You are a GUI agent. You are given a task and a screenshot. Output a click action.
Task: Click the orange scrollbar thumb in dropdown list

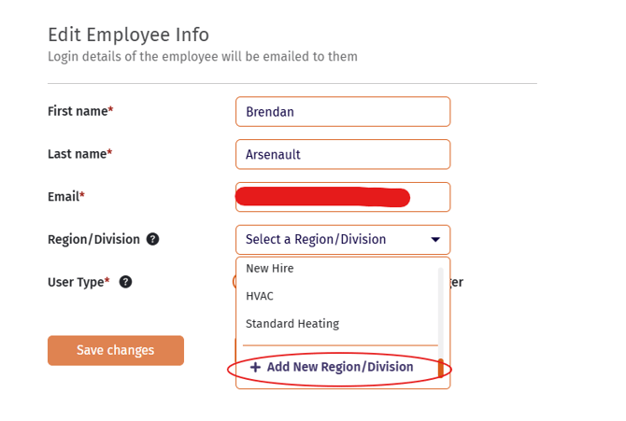[x=441, y=368]
